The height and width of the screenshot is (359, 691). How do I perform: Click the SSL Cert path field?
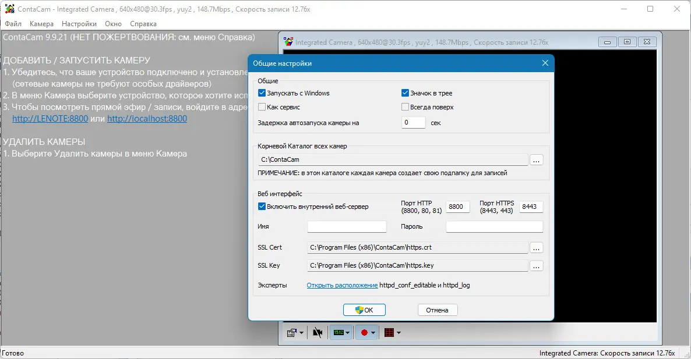(417, 248)
